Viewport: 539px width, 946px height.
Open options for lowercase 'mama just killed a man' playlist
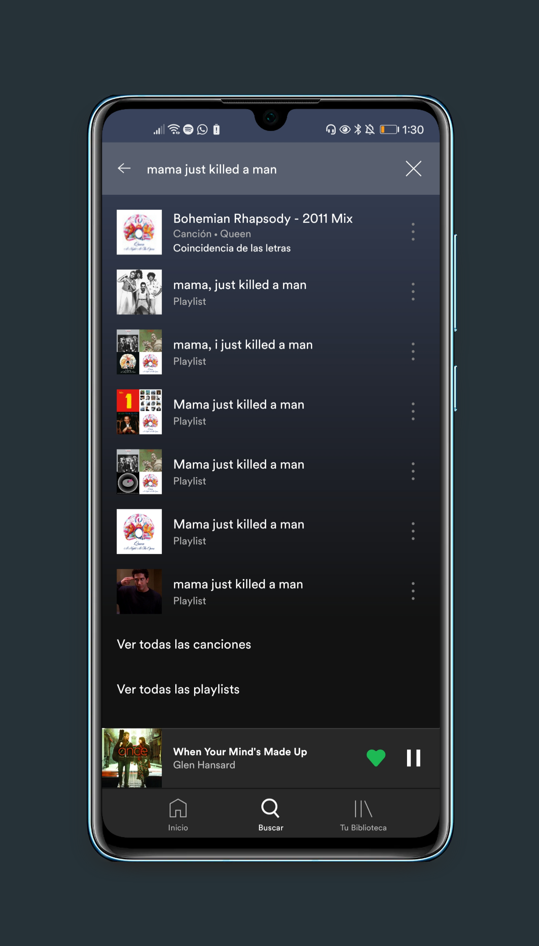(x=413, y=591)
